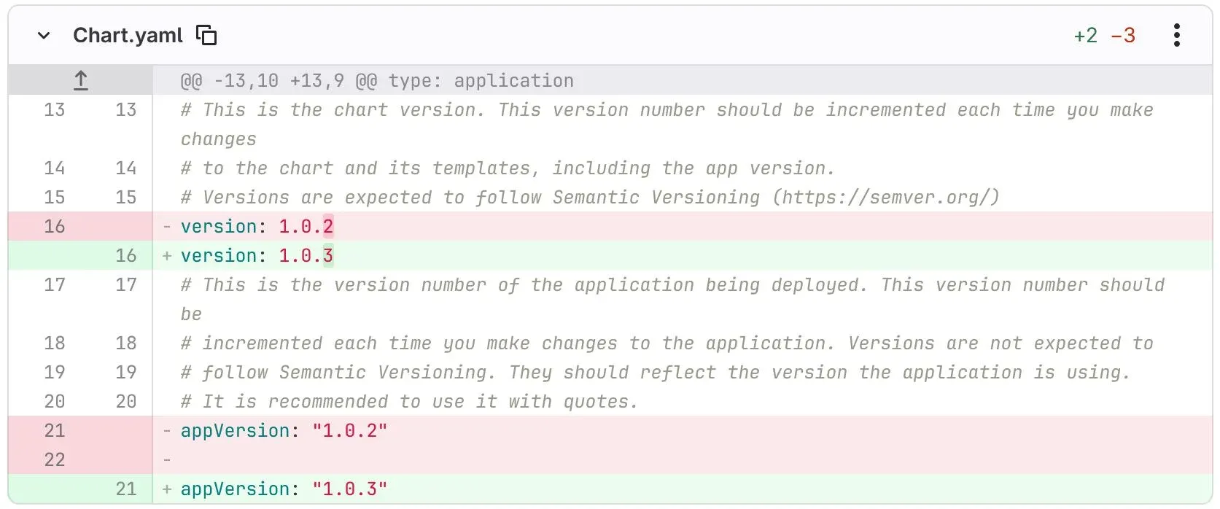Click the Chart.yaml file name
The width and height of the screenshot is (1220, 509).
click(127, 34)
